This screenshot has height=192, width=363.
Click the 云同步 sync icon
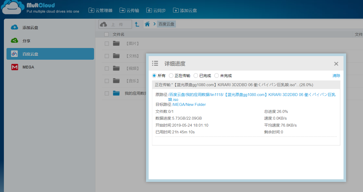click(149, 10)
